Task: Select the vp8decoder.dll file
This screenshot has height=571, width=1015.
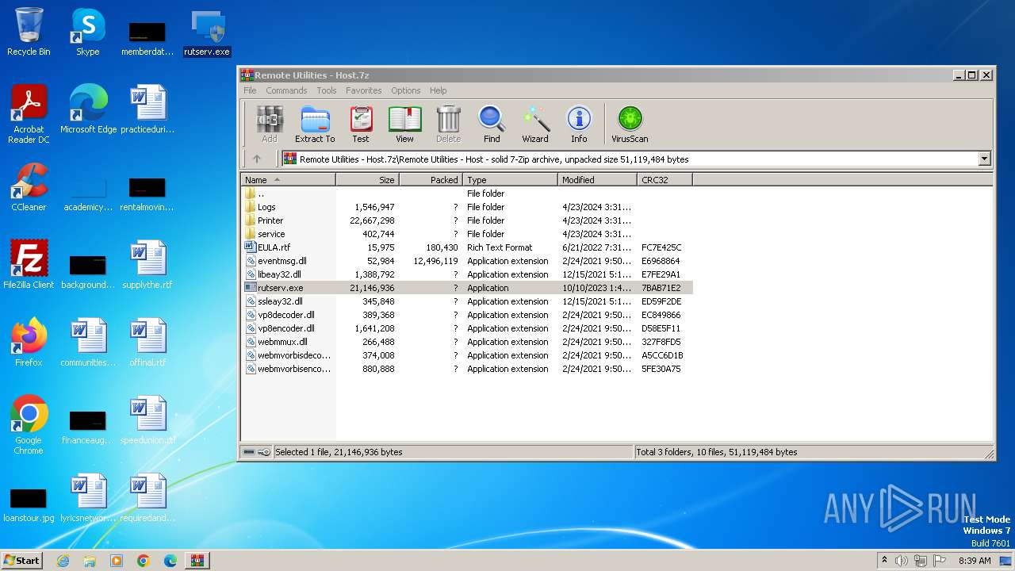Action: click(467, 315)
